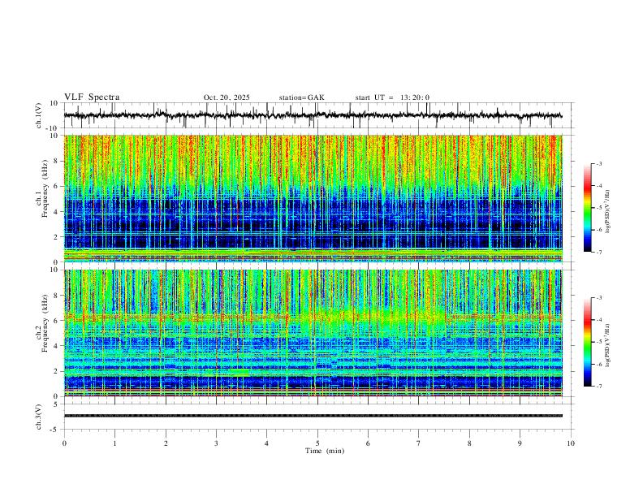Click the "ch.3(V)" axis label

(x=39, y=417)
